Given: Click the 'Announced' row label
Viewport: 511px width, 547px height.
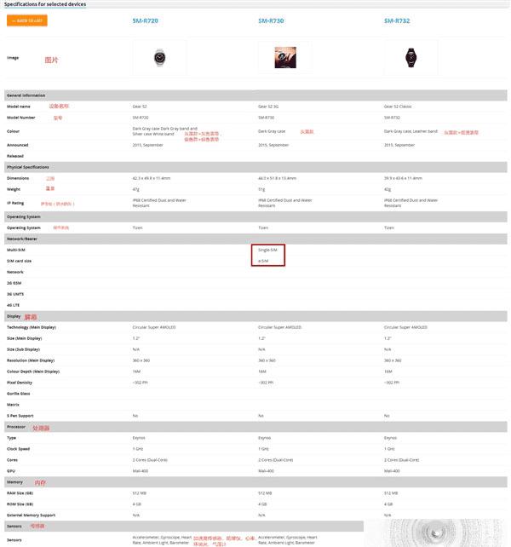Looking at the screenshot, I should tap(17, 145).
